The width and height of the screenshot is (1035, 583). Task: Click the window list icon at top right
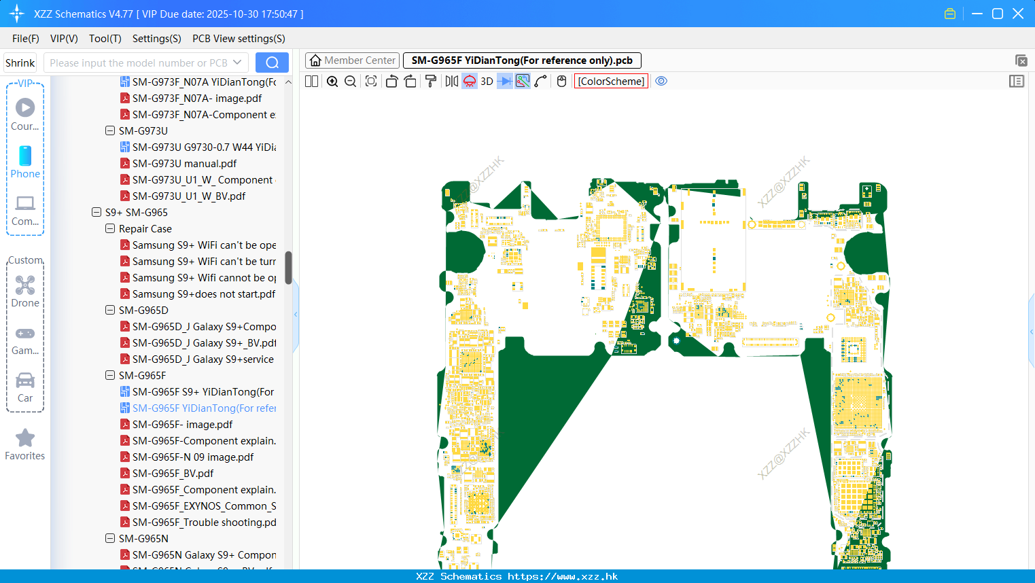coord(1021,60)
